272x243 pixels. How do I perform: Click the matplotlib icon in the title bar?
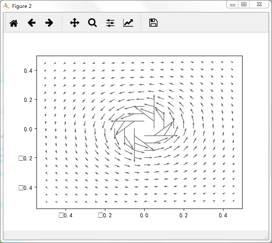6,6
